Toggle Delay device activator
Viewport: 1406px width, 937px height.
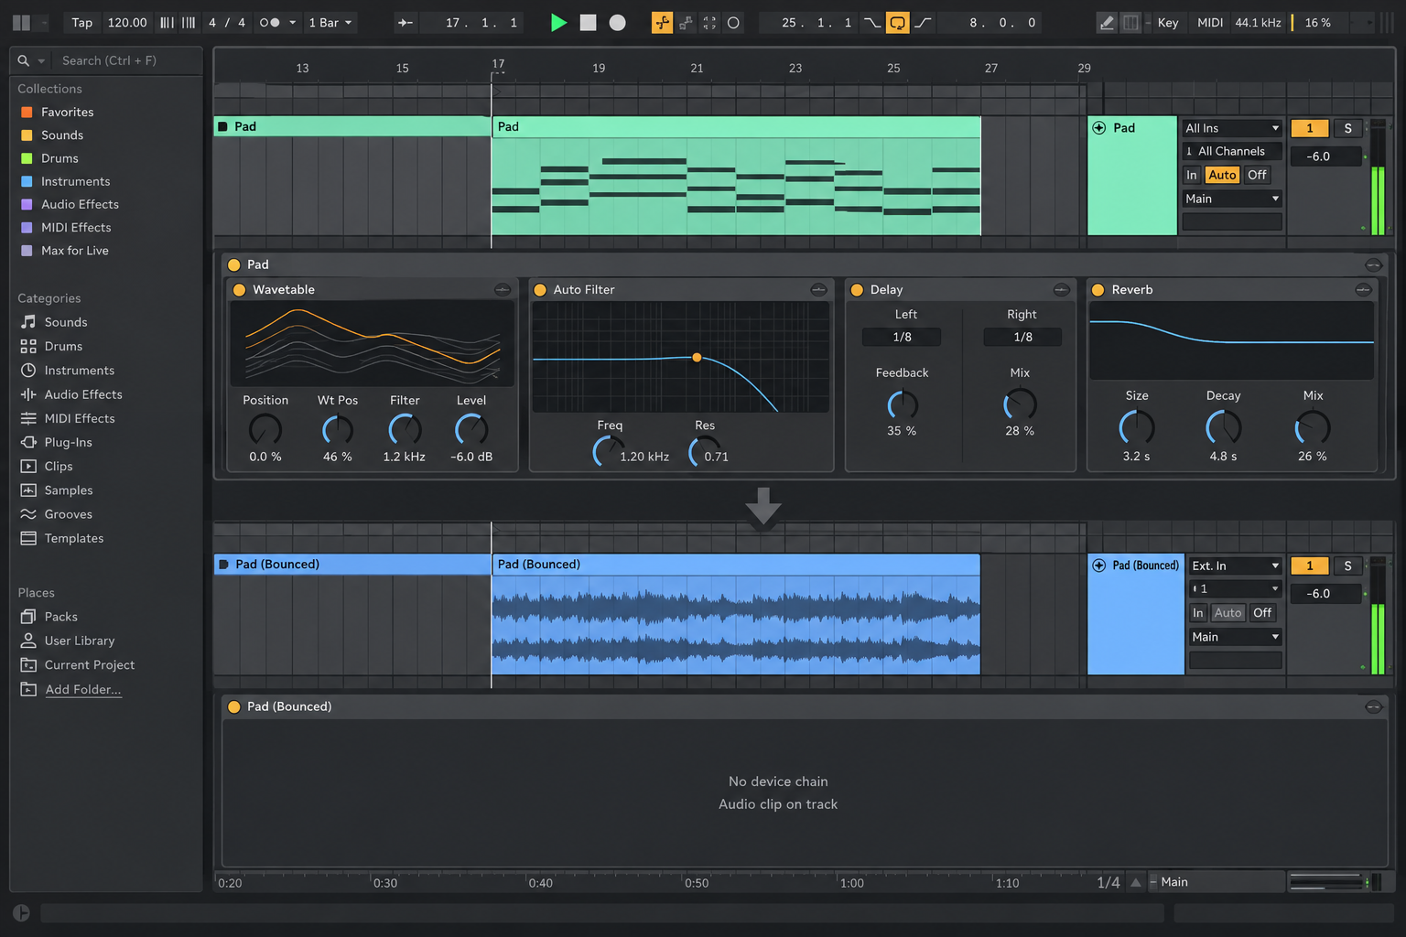[857, 290]
